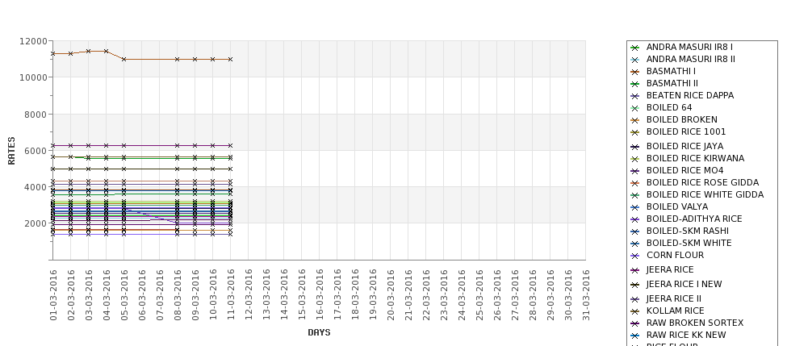Viewport: 787px width, 346px height.
Task: Click the BASMATHI I legend line marker
Action: 635,72
